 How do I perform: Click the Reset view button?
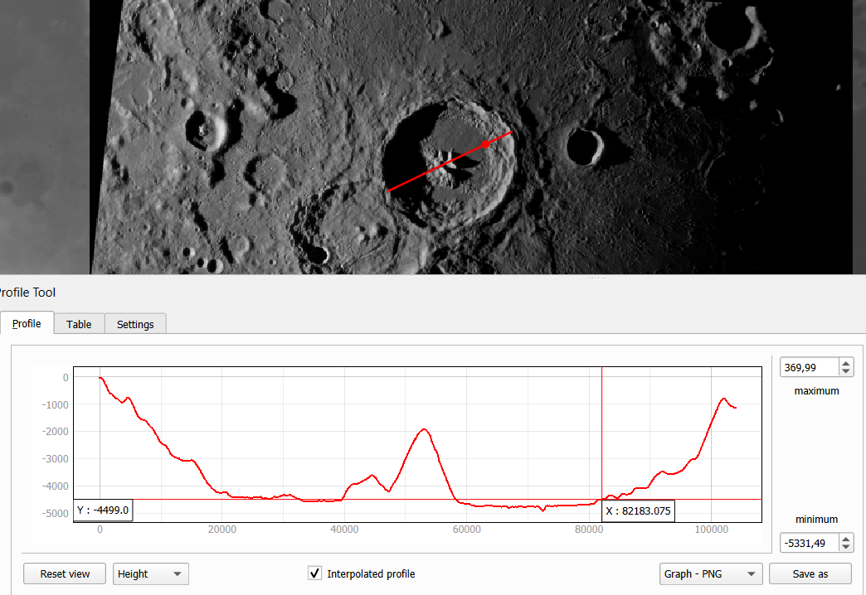tap(65, 573)
